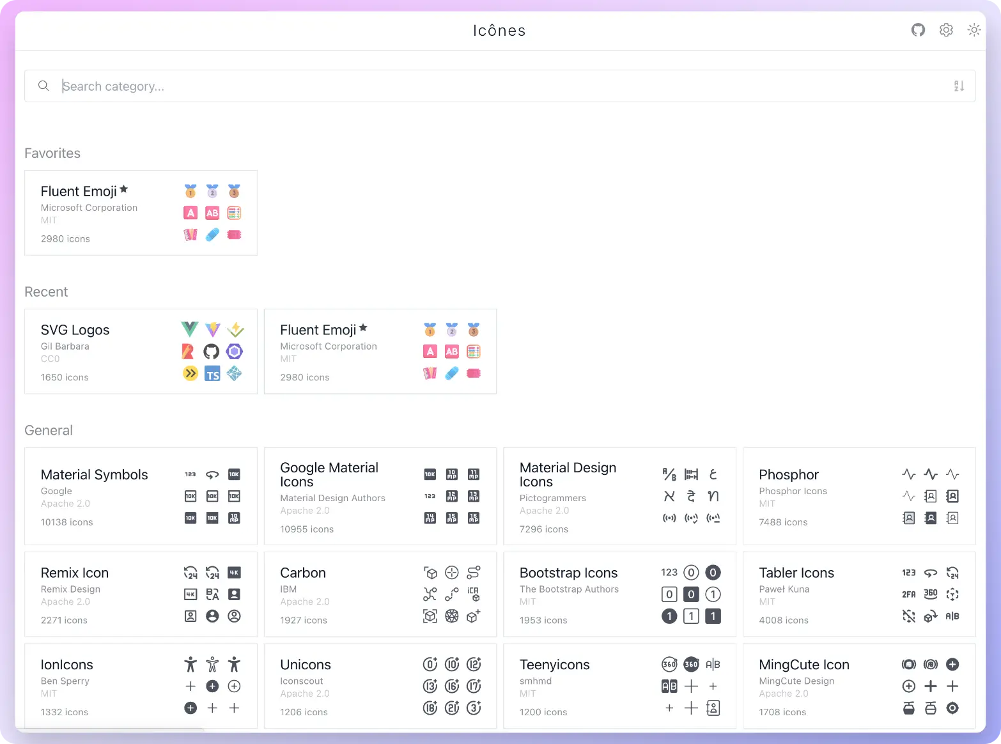Open the Tabler Icons collection

[796, 573]
